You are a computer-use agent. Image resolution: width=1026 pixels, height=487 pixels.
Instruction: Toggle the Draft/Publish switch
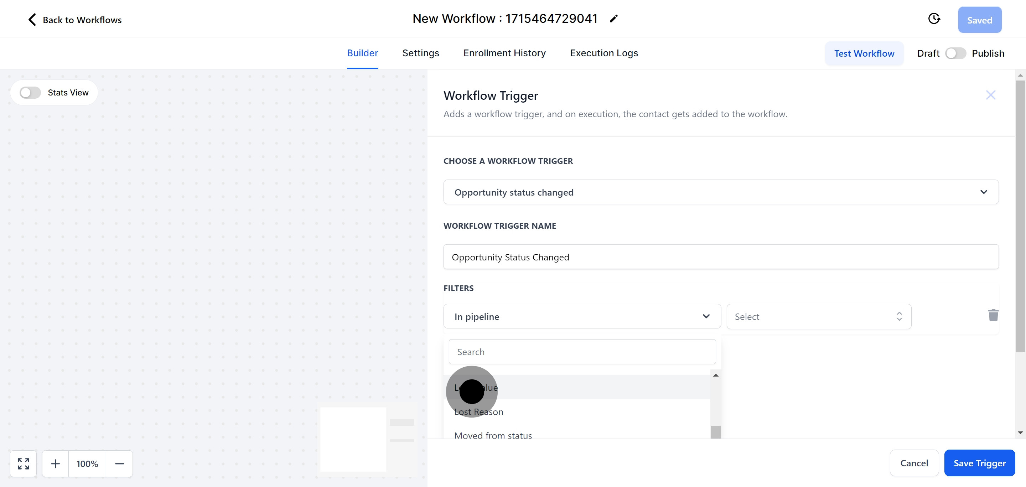[x=955, y=53]
